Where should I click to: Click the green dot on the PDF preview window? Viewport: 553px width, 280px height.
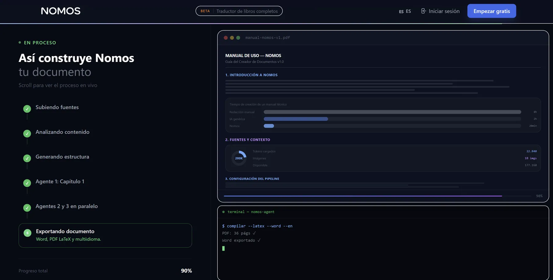click(x=238, y=38)
